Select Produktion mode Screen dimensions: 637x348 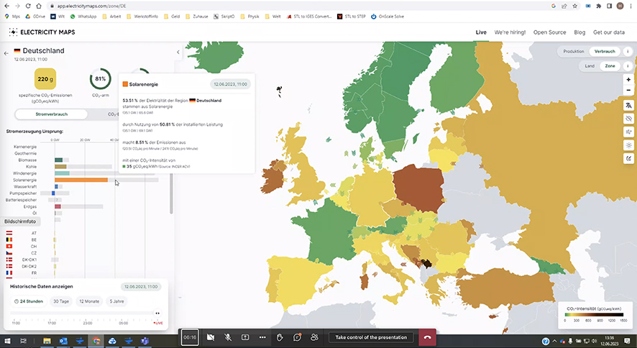click(x=574, y=52)
